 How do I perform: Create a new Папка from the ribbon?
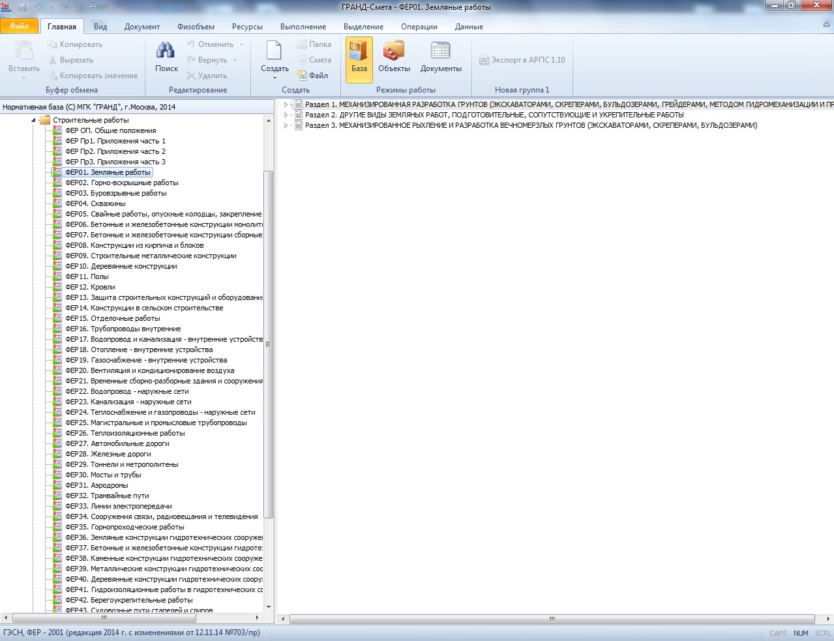[314, 44]
